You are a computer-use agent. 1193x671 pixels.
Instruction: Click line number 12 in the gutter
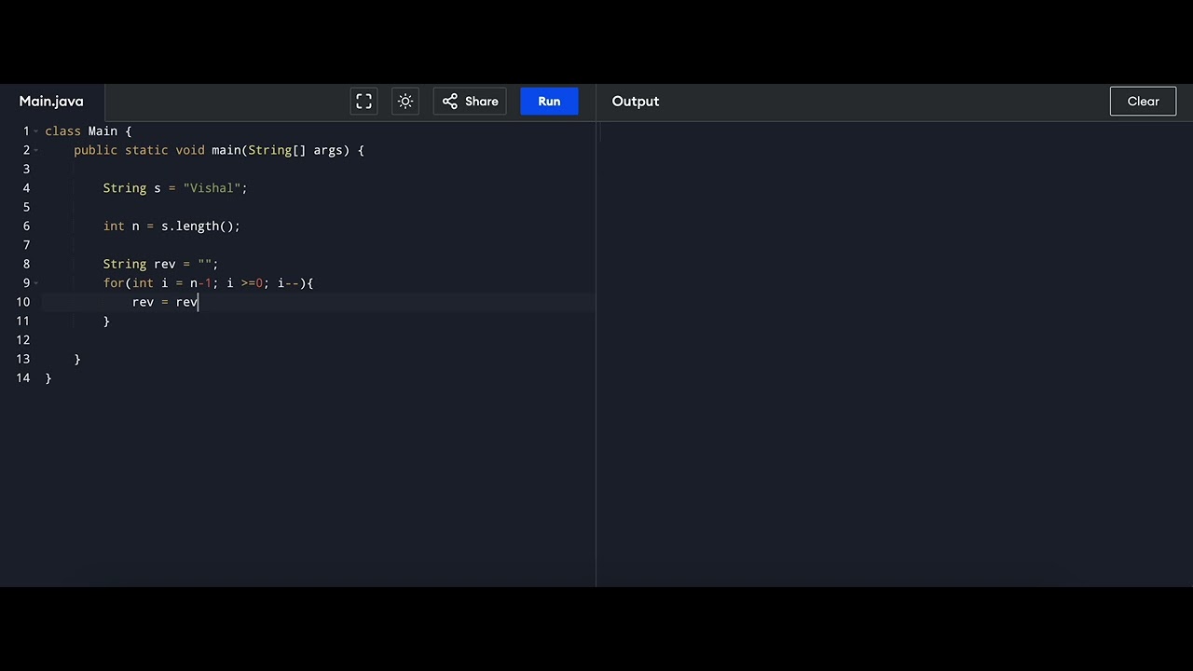tap(22, 340)
